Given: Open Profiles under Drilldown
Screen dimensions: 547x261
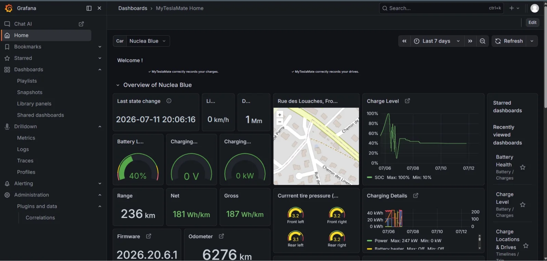Looking at the screenshot, I should point(26,172).
